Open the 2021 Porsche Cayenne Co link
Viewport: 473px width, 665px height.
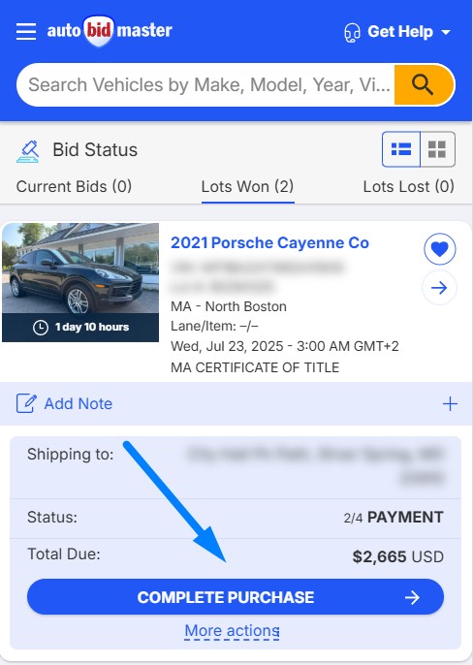click(x=269, y=243)
